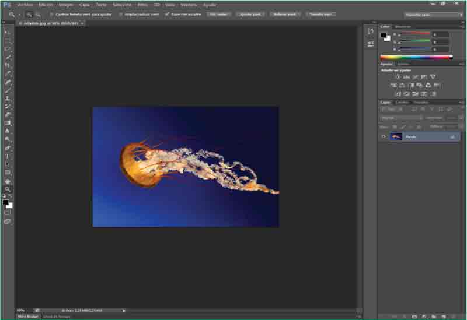Click the lock icon on Fondo layer
The width and height of the screenshot is (467, 320).
tap(452, 136)
